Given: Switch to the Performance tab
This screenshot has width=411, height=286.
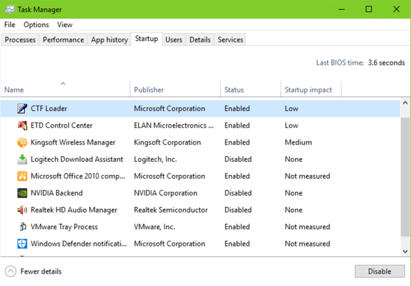Looking at the screenshot, I should point(63,40).
